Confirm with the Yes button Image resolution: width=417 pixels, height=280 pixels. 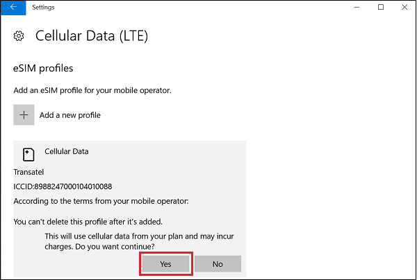pos(165,264)
